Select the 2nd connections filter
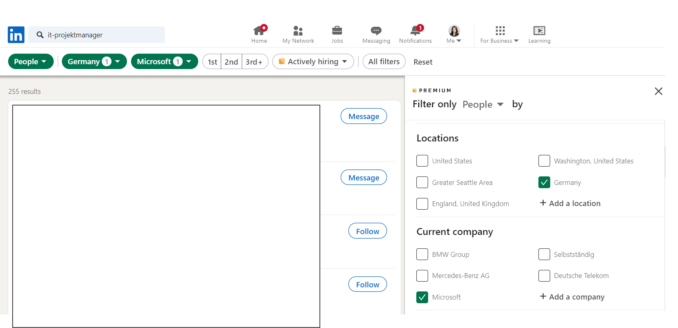This screenshot has height=328, width=678. (x=232, y=61)
